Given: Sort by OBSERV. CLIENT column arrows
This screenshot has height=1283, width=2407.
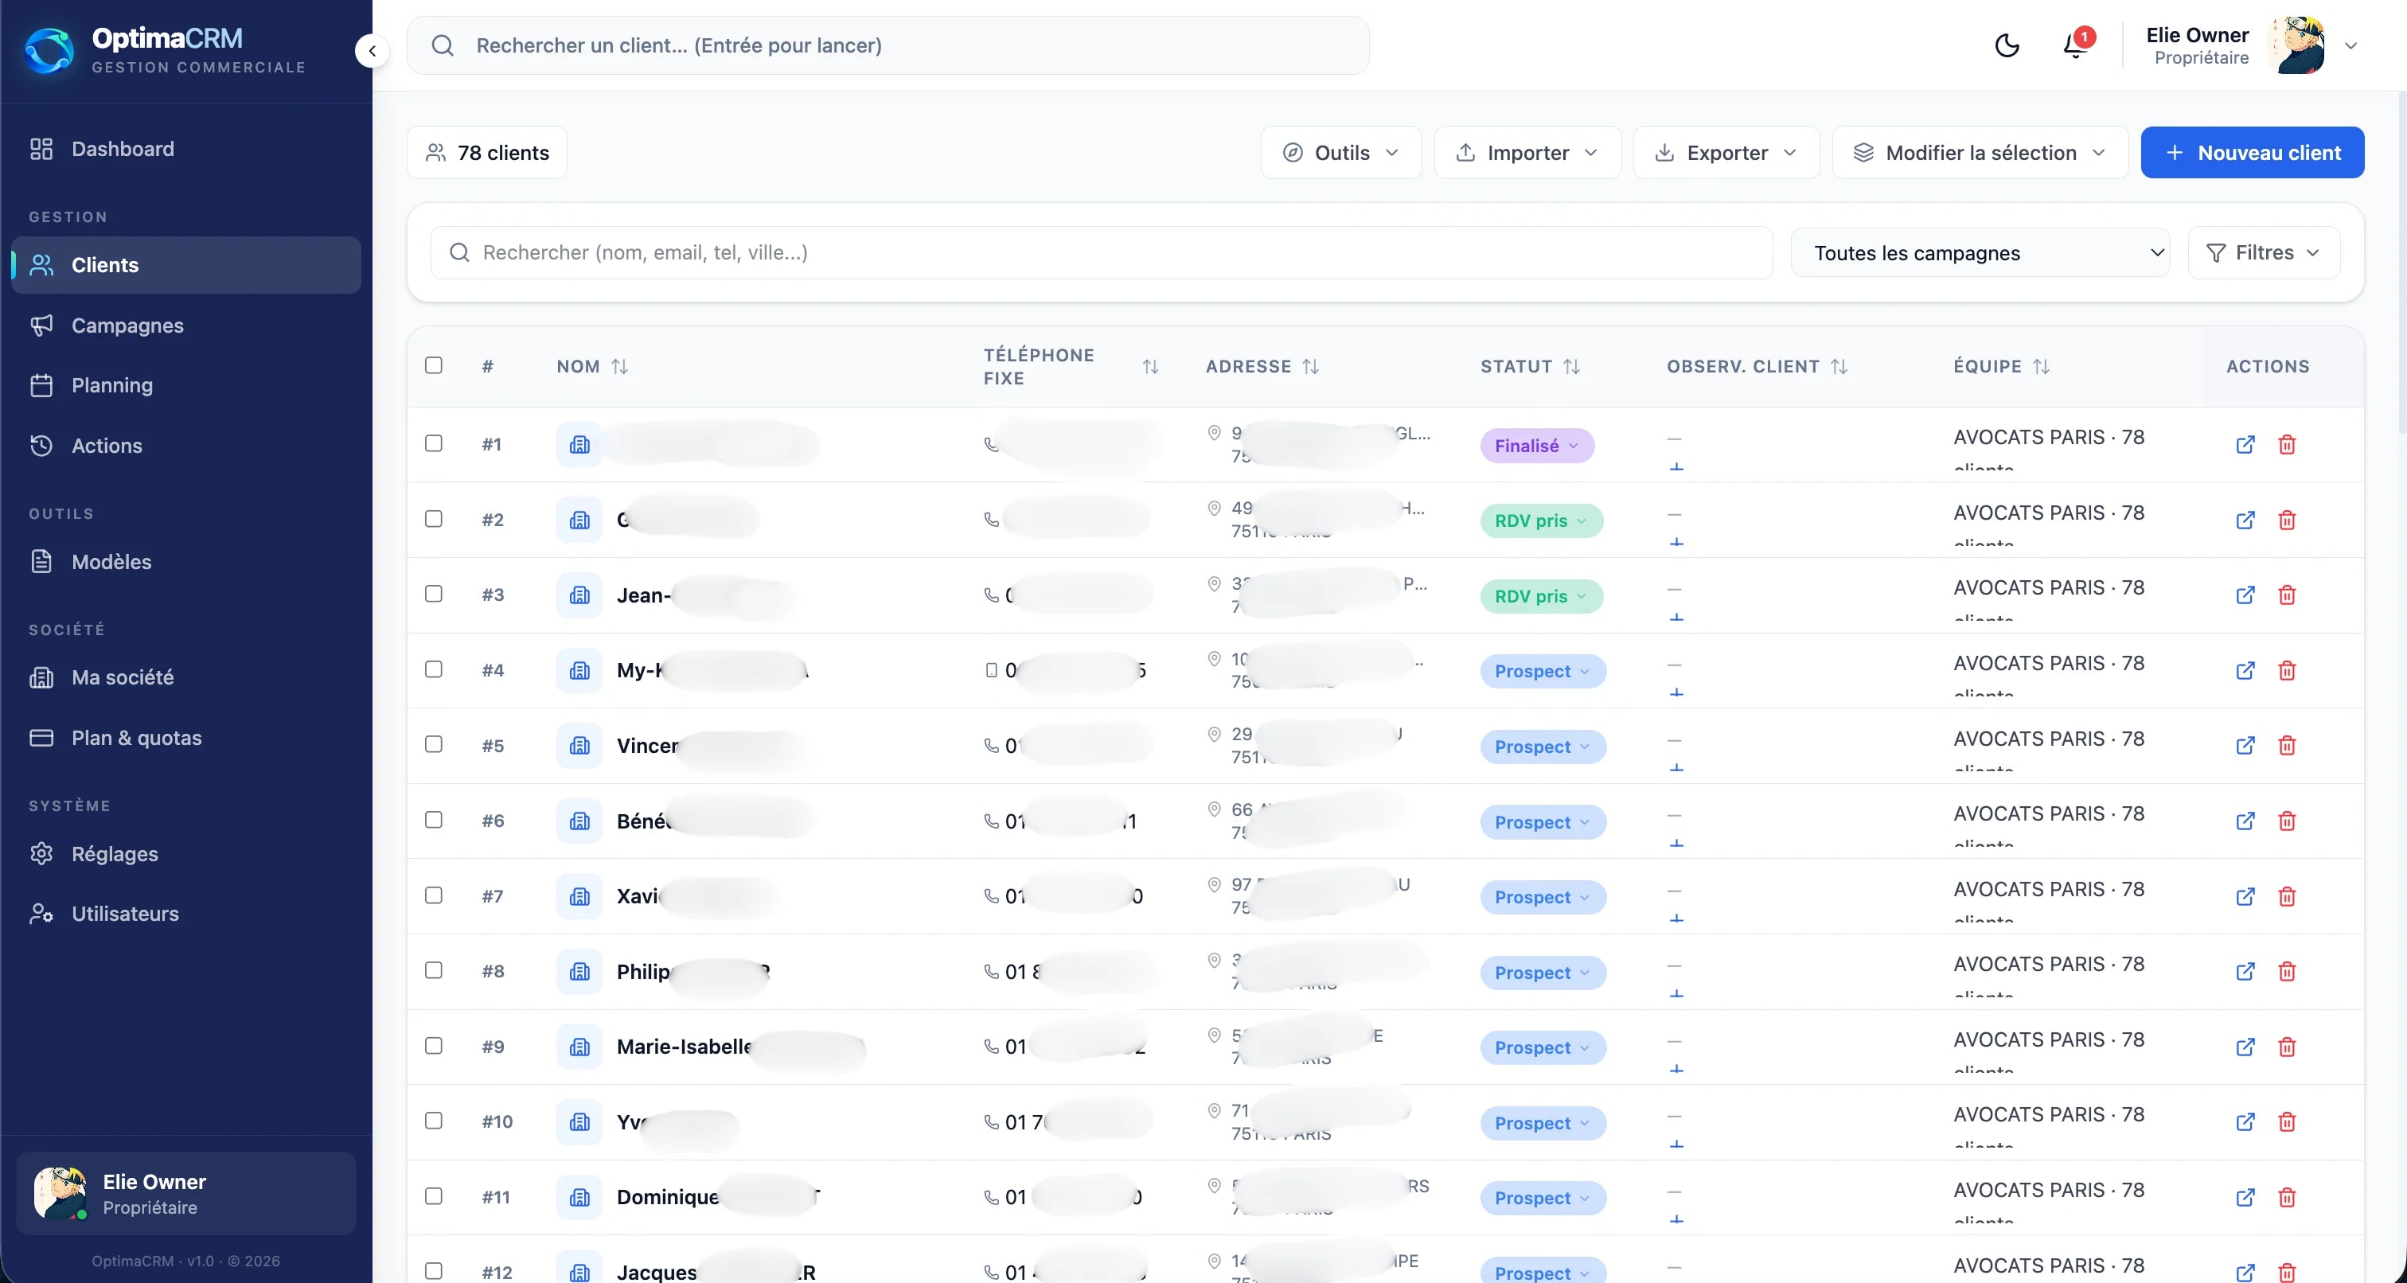Looking at the screenshot, I should [1839, 366].
